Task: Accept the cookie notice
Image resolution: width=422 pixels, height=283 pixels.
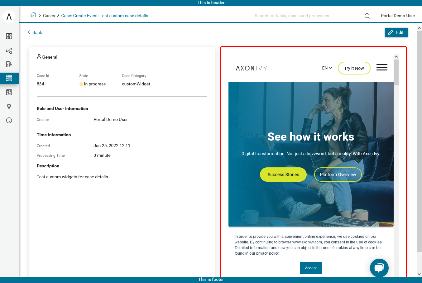Action: click(311, 268)
